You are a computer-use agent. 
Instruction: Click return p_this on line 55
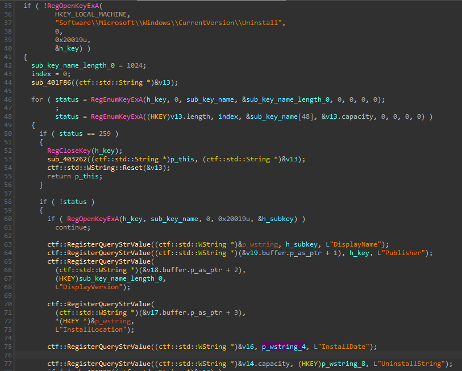pos(74,177)
